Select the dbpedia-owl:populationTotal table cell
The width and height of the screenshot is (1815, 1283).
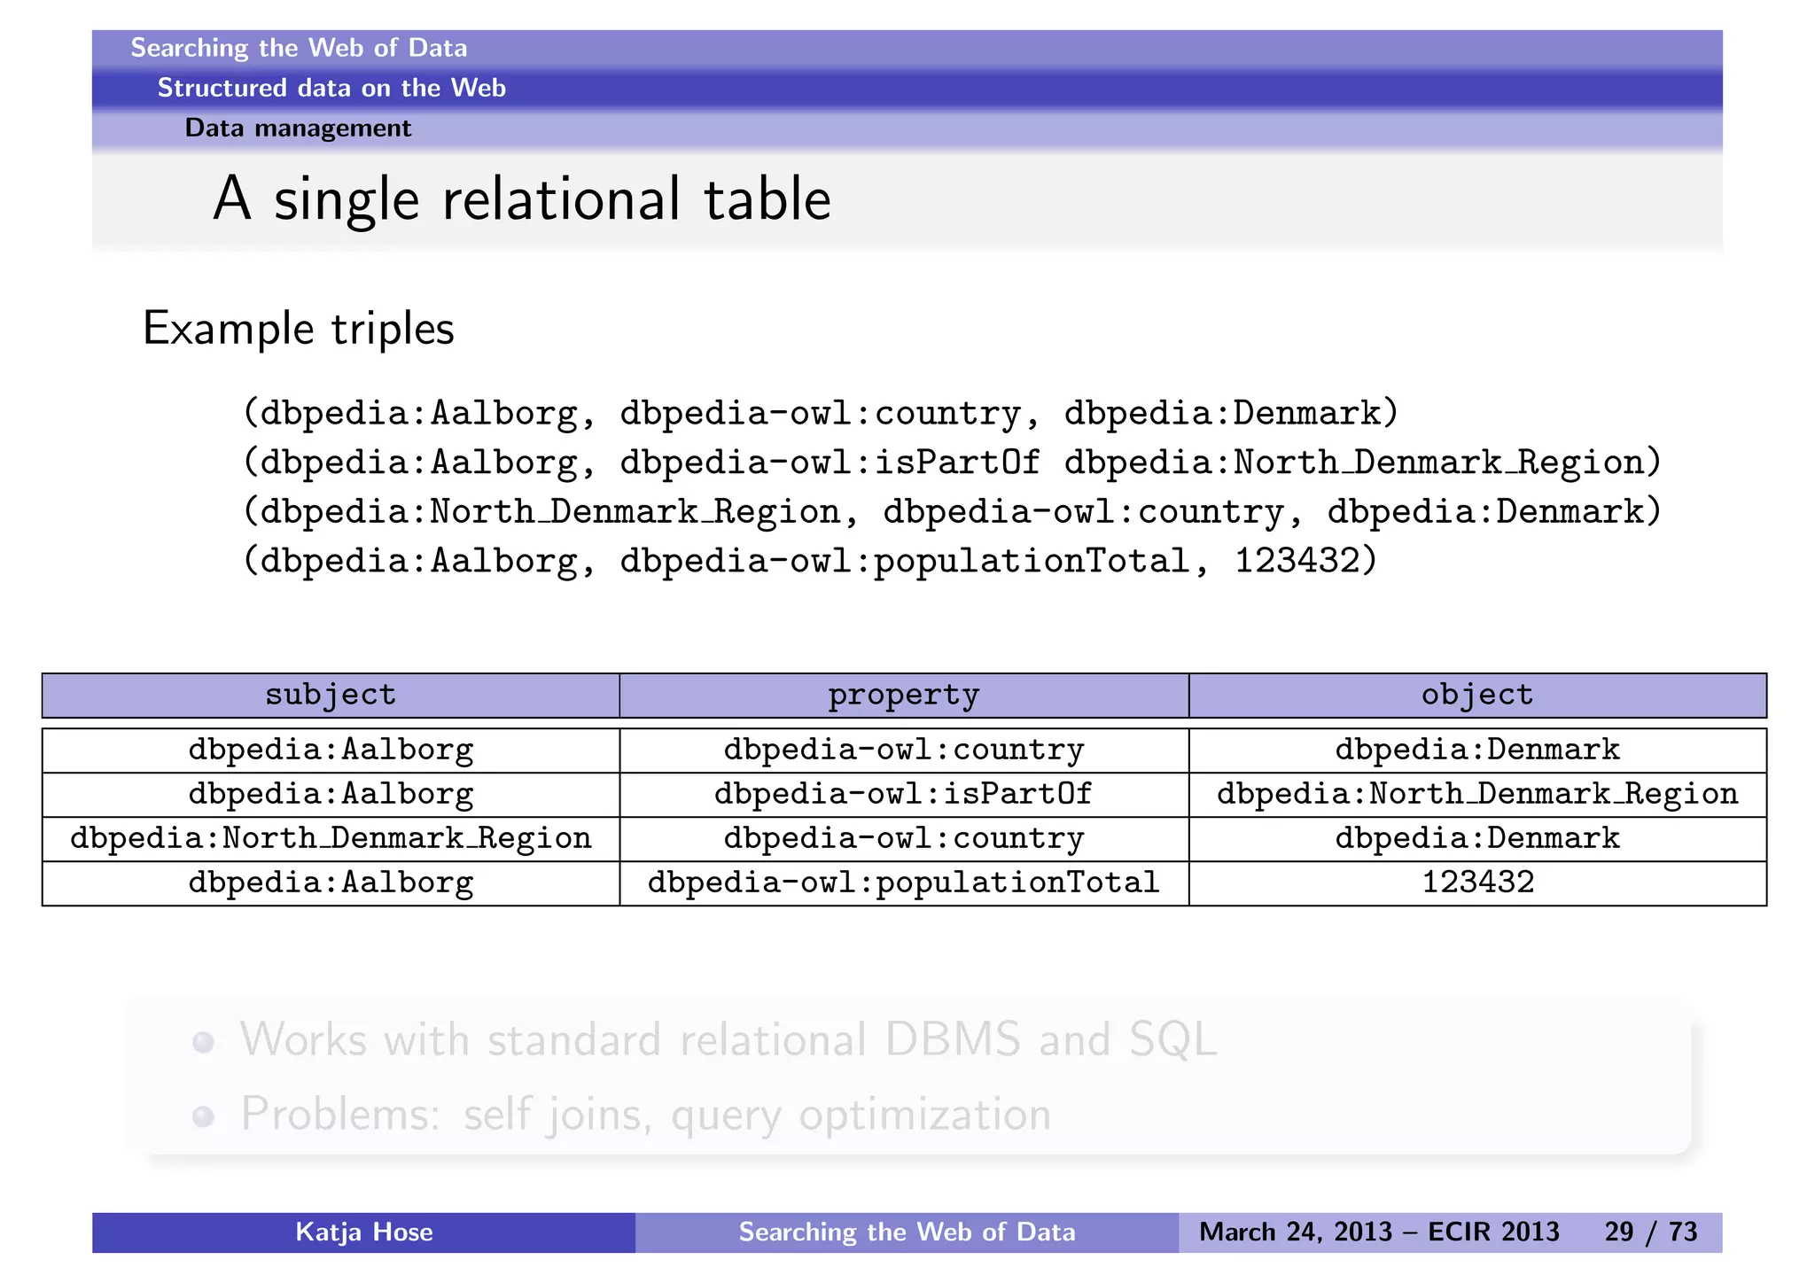pos(904,883)
